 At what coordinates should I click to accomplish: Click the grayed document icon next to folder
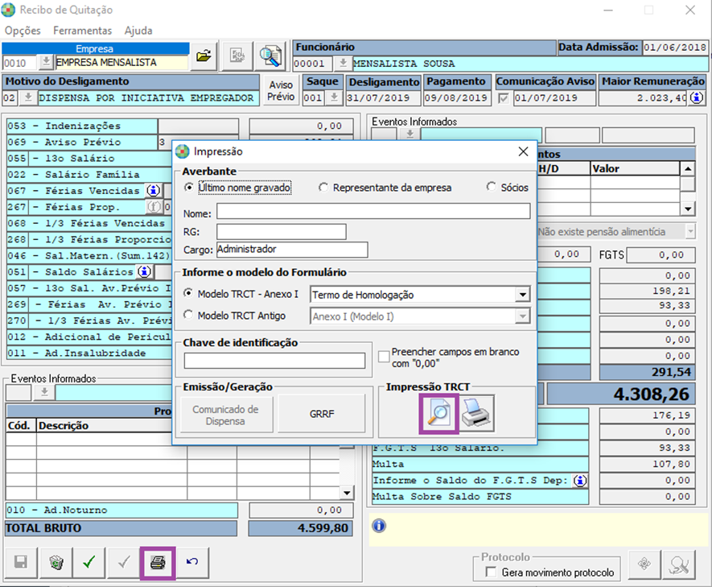(237, 56)
